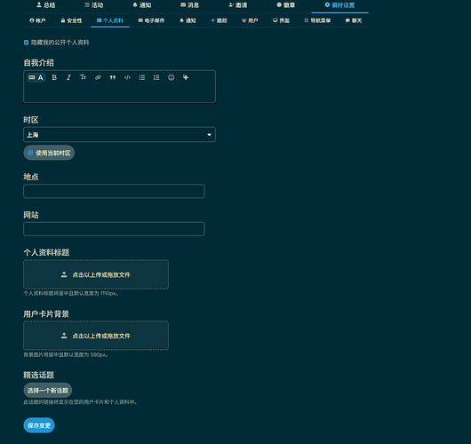This screenshot has width=471, height=444.
Task: Apply bold formatting in the bio editor
Action: [54, 77]
